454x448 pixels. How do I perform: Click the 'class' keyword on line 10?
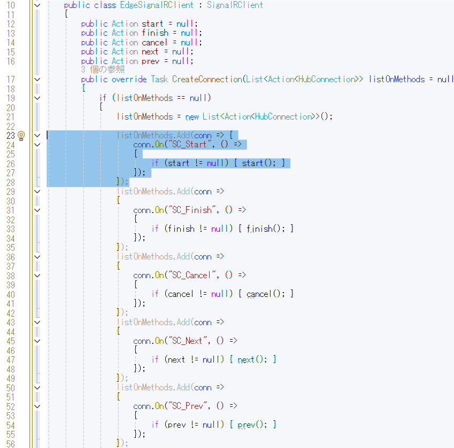[105, 5]
